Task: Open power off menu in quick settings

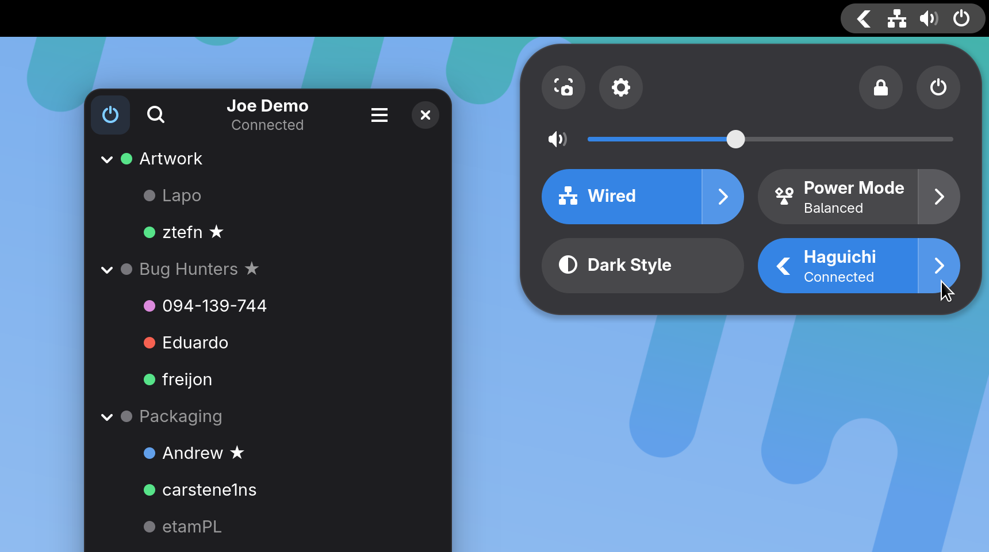Action: click(x=938, y=87)
